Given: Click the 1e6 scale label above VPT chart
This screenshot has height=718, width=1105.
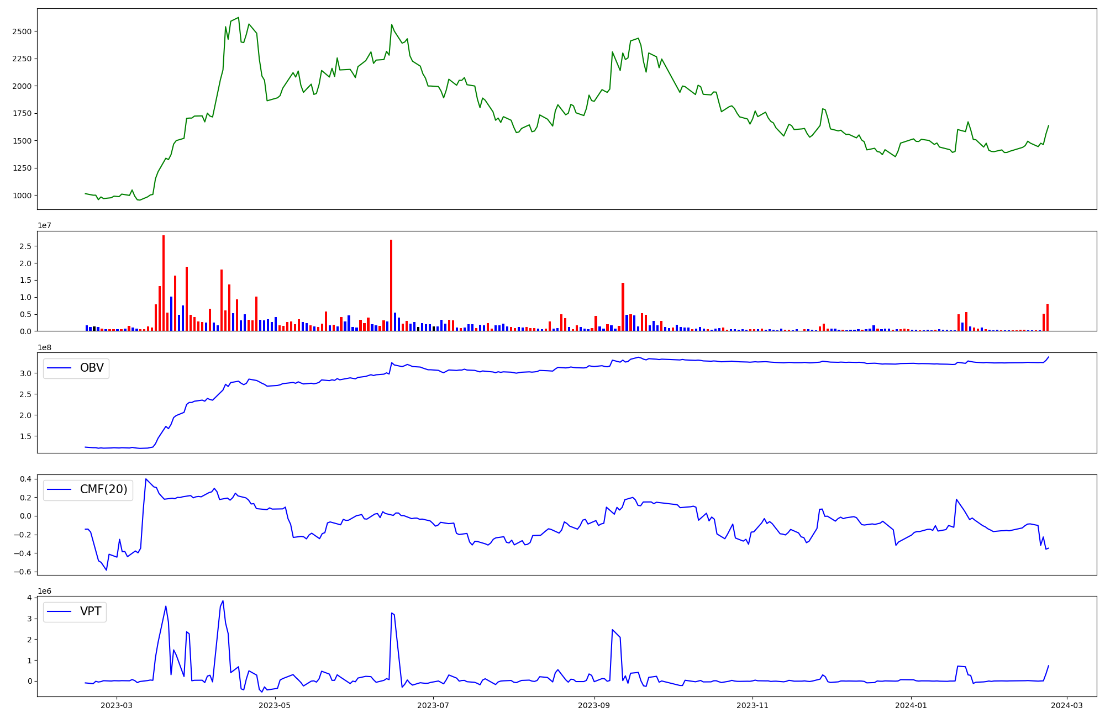Looking at the screenshot, I should pos(44,591).
